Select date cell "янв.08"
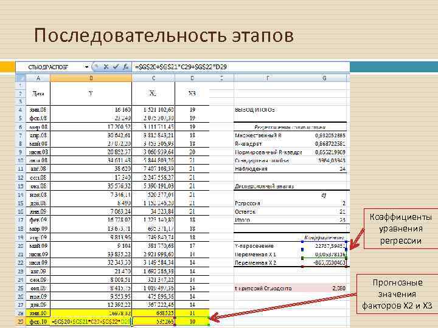 [38, 110]
